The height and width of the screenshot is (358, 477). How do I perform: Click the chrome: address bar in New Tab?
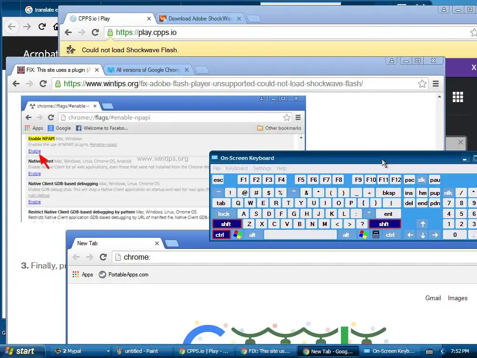tap(294, 257)
